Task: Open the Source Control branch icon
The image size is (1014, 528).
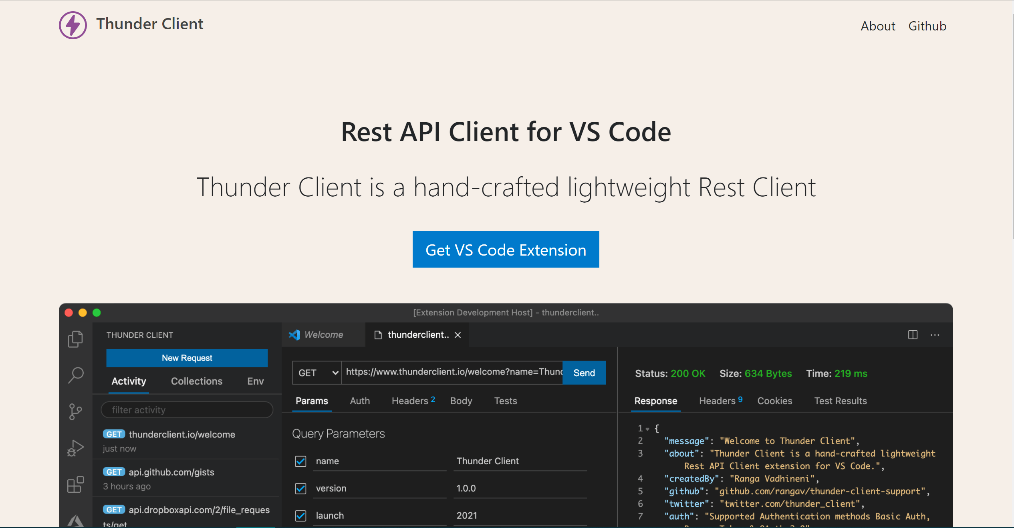Action: click(x=75, y=411)
